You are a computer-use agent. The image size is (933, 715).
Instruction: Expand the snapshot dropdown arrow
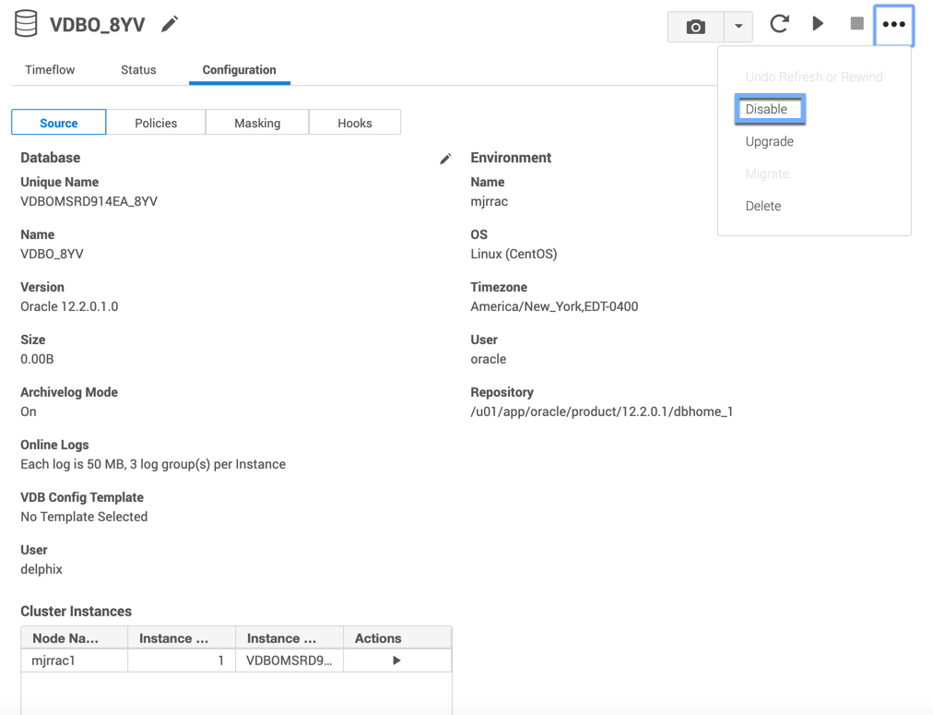click(x=738, y=27)
